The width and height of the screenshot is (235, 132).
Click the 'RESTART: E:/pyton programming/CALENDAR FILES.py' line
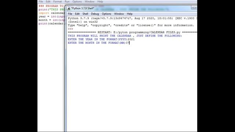pyautogui.click(x=133, y=32)
